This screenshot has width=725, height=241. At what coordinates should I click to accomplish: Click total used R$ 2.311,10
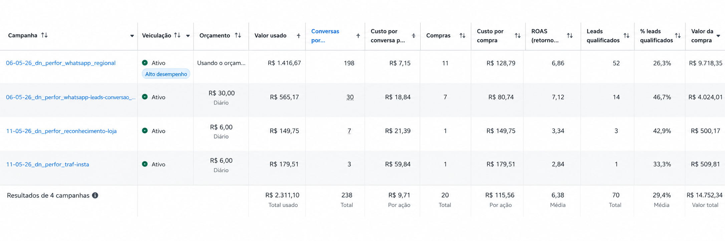tap(282, 195)
